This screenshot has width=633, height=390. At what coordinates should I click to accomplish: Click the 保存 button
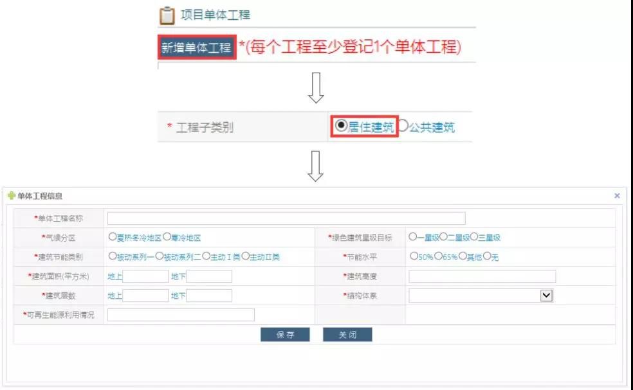point(285,335)
